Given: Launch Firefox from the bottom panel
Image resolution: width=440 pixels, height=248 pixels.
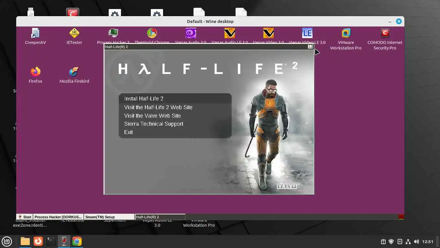Looking at the screenshot, I should pyautogui.click(x=38, y=241).
